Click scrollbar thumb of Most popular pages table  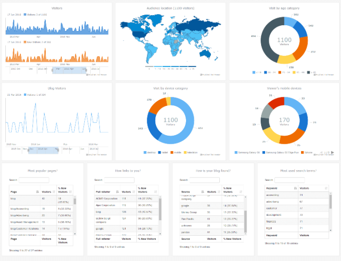(75, 201)
